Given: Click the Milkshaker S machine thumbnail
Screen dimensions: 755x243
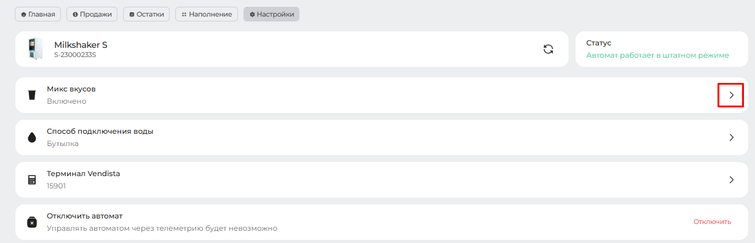Looking at the screenshot, I should (x=35, y=49).
